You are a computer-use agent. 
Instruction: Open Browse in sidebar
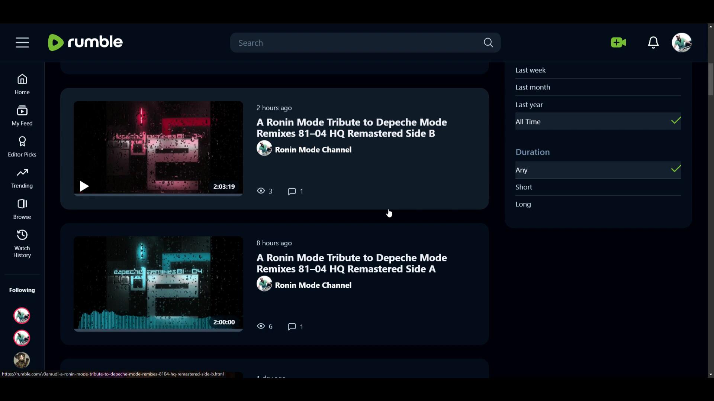[22, 209]
